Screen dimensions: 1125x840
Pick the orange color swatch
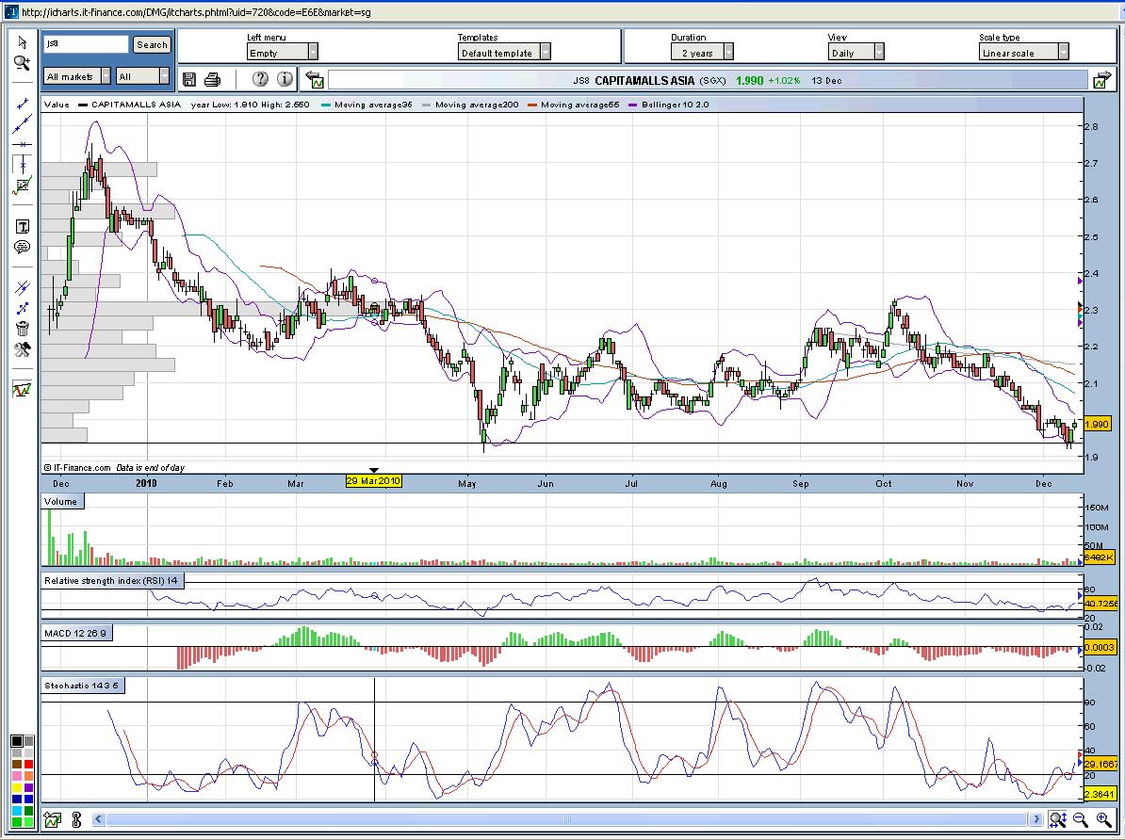click(x=28, y=775)
